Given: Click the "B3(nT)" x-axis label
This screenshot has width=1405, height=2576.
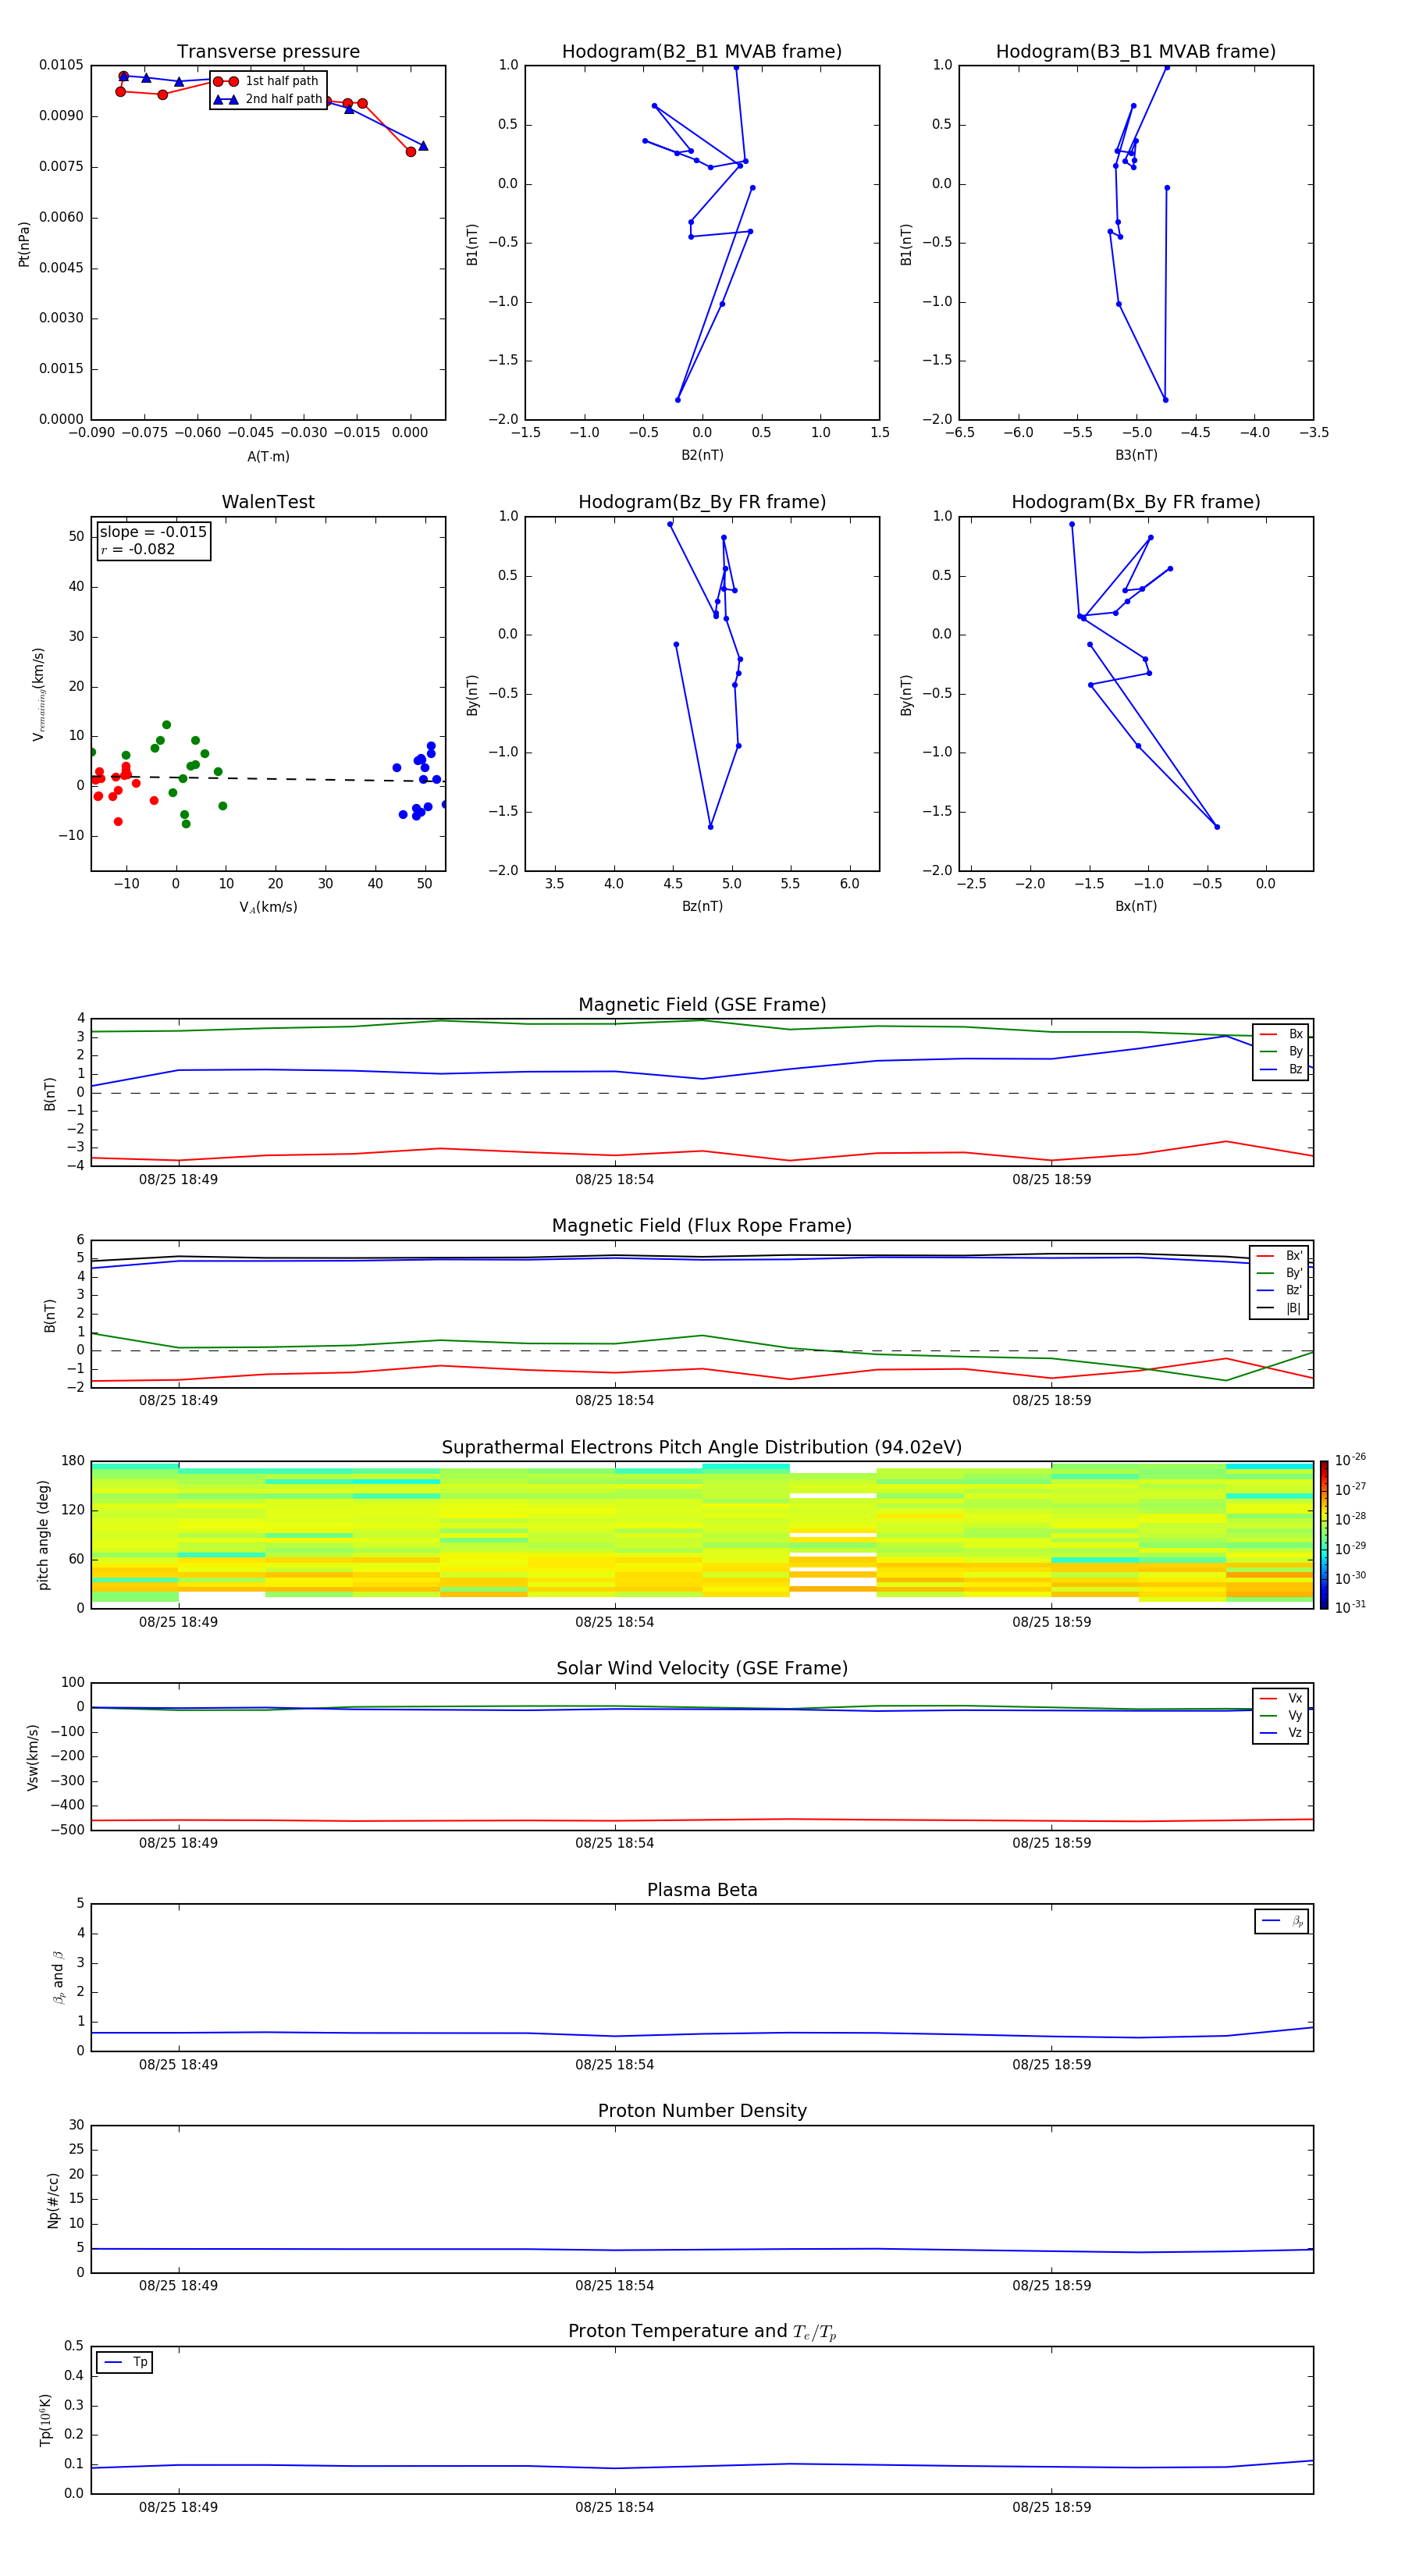Looking at the screenshot, I should click(1136, 455).
